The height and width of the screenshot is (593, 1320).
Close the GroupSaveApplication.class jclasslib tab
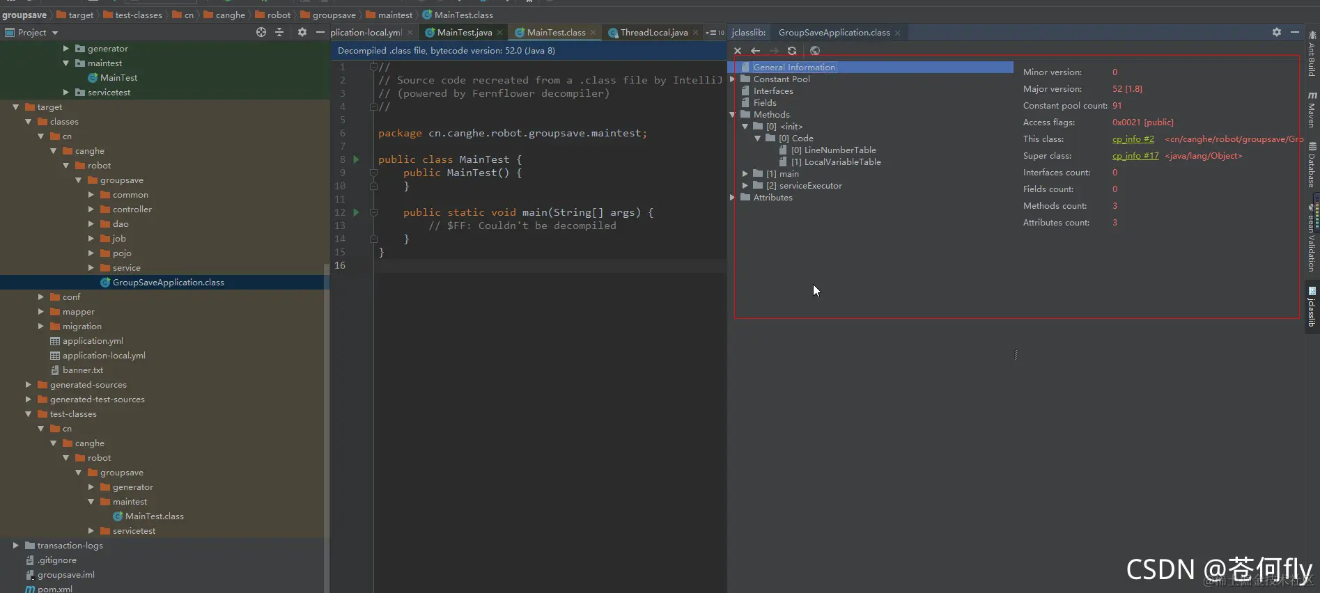[x=897, y=33]
